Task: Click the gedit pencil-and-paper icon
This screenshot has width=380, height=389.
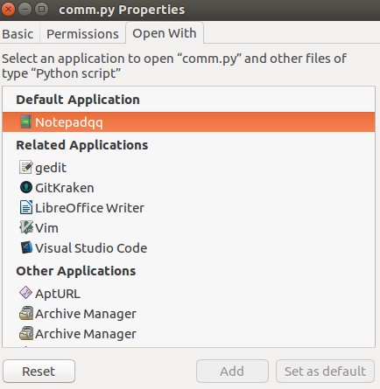Action: (26, 167)
